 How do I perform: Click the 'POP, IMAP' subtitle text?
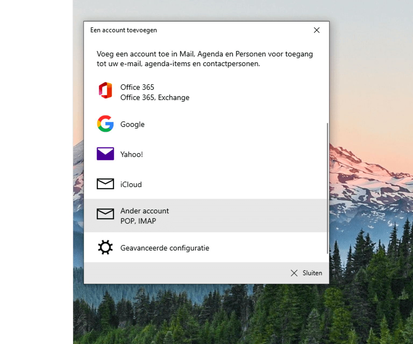click(138, 221)
